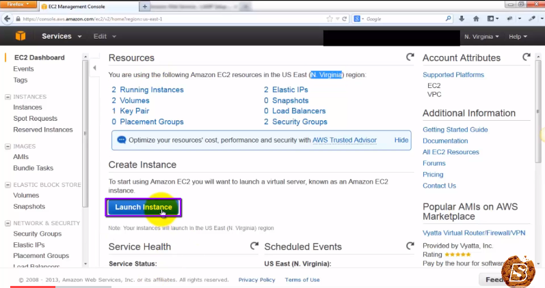The image size is (545, 288).
Task: Collapse the ELASTIC BLOCK STORE group
Action: (x=8, y=185)
